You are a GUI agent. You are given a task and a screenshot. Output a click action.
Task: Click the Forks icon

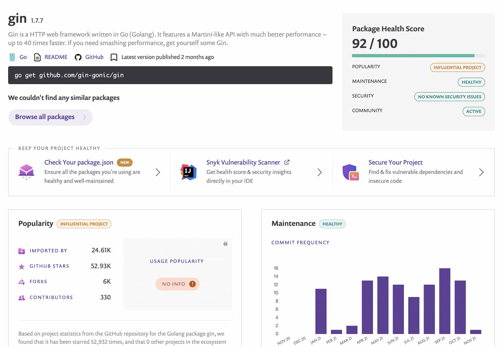22,282
